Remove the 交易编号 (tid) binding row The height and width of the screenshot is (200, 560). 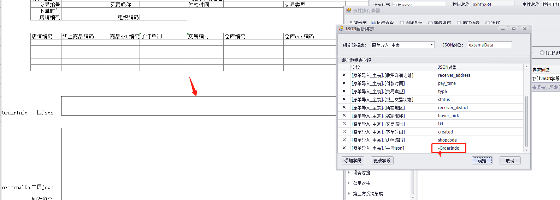(x=344, y=124)
